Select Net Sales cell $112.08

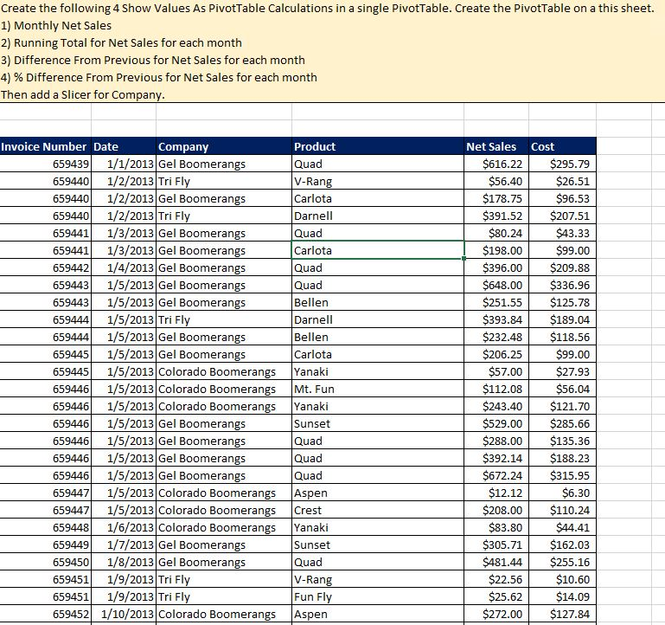[496, 390]
